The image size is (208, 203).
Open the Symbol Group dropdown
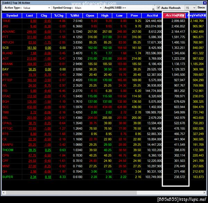(88, 8)
